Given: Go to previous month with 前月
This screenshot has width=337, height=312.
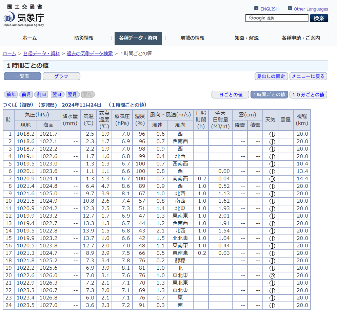Looking at the screenshot, I should click(x=26, y=94).
